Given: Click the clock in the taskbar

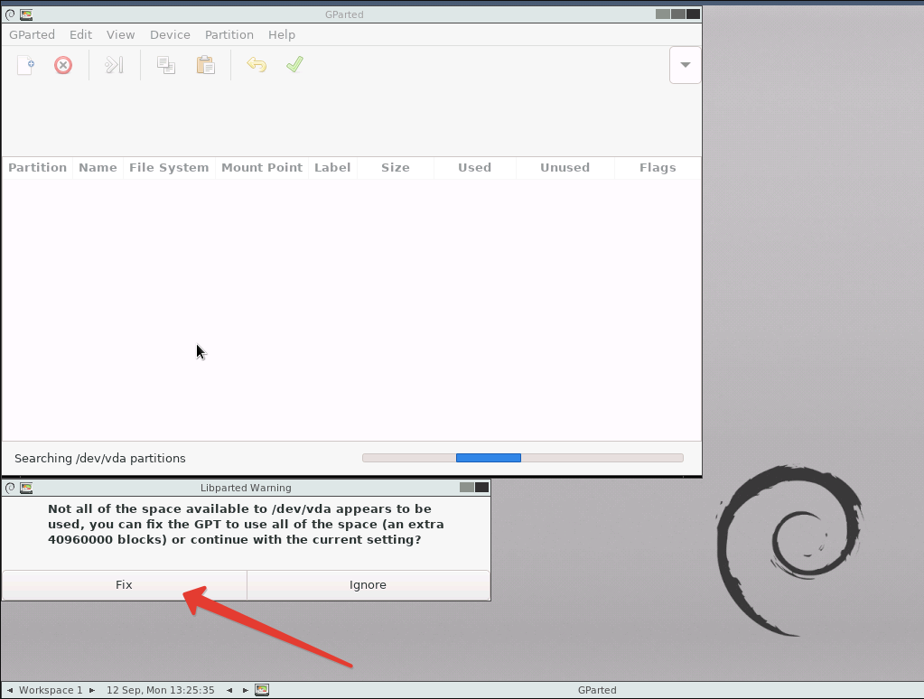Looking at the screenshot, I should pyautogui.click(x=161, y=689).
